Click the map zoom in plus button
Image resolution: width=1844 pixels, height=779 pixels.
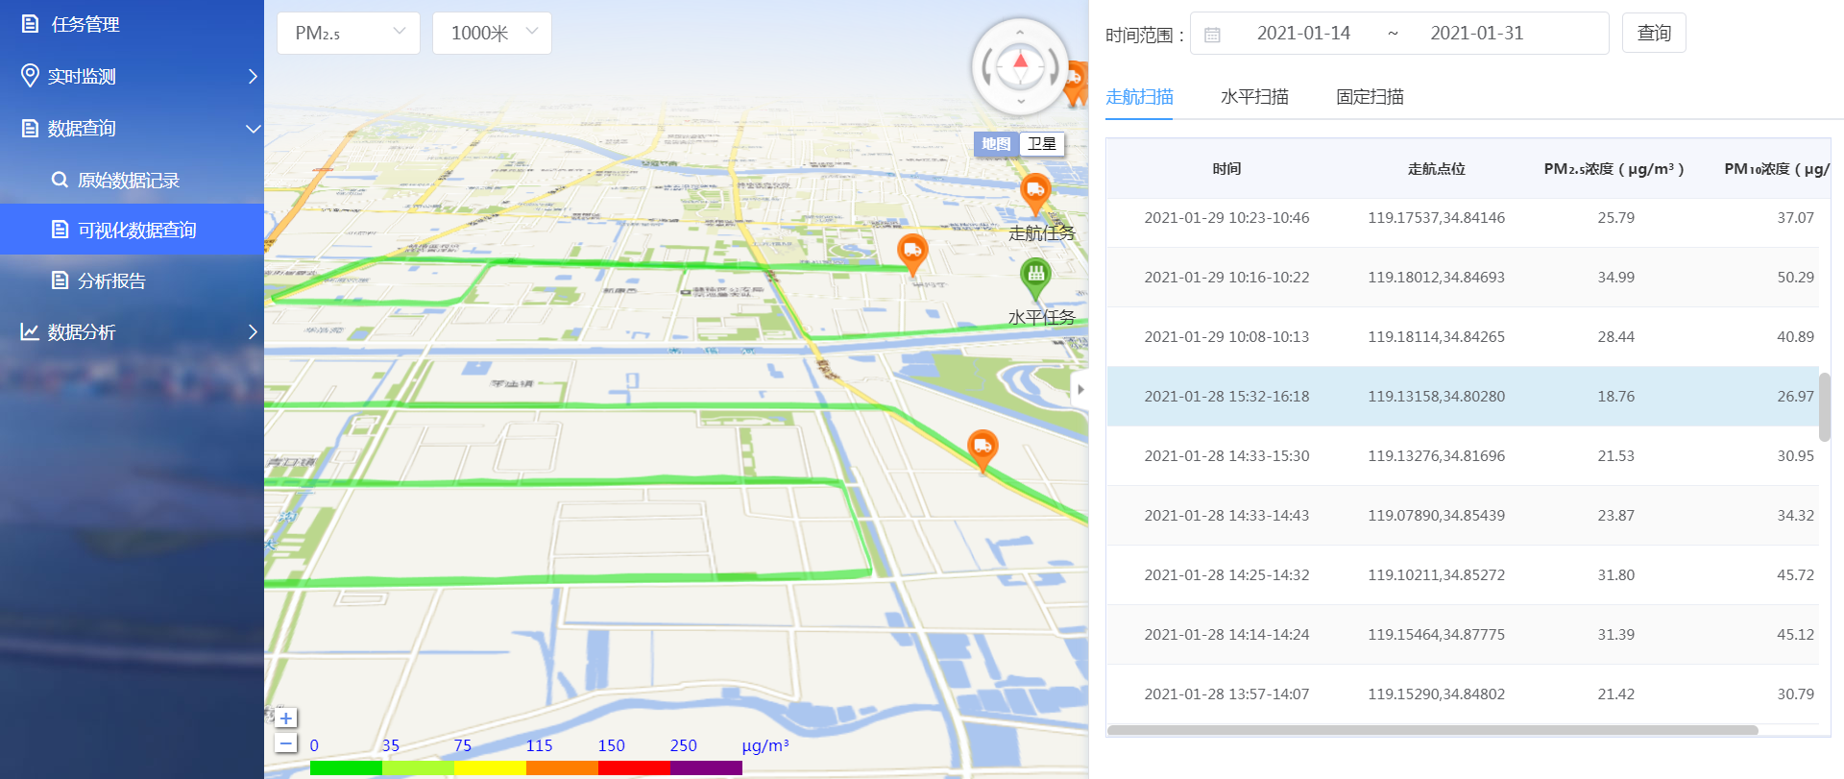pyautogui.click(x=286, y=718)
